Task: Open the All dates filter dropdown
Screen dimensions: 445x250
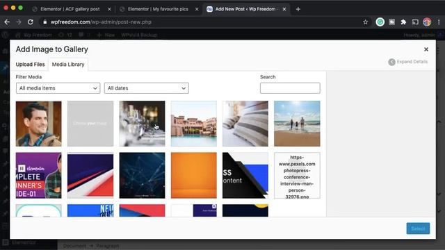Action: click(147, 88)
